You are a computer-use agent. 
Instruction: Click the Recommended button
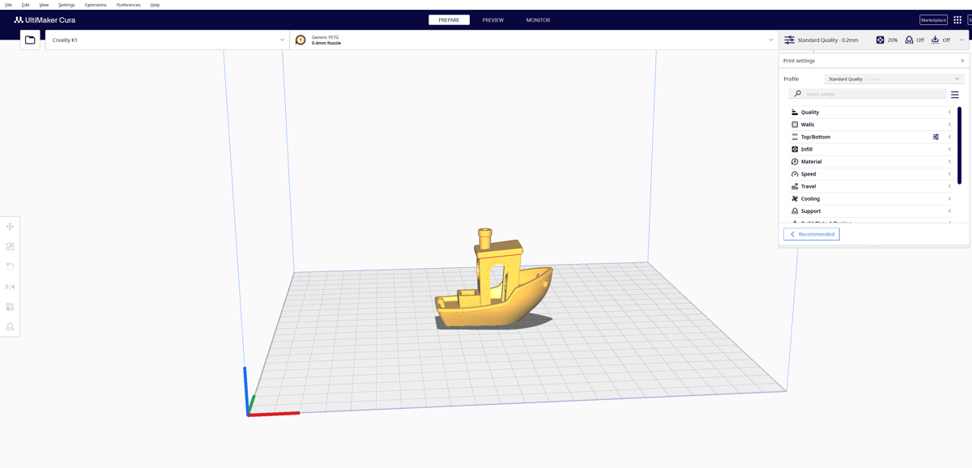812,234
